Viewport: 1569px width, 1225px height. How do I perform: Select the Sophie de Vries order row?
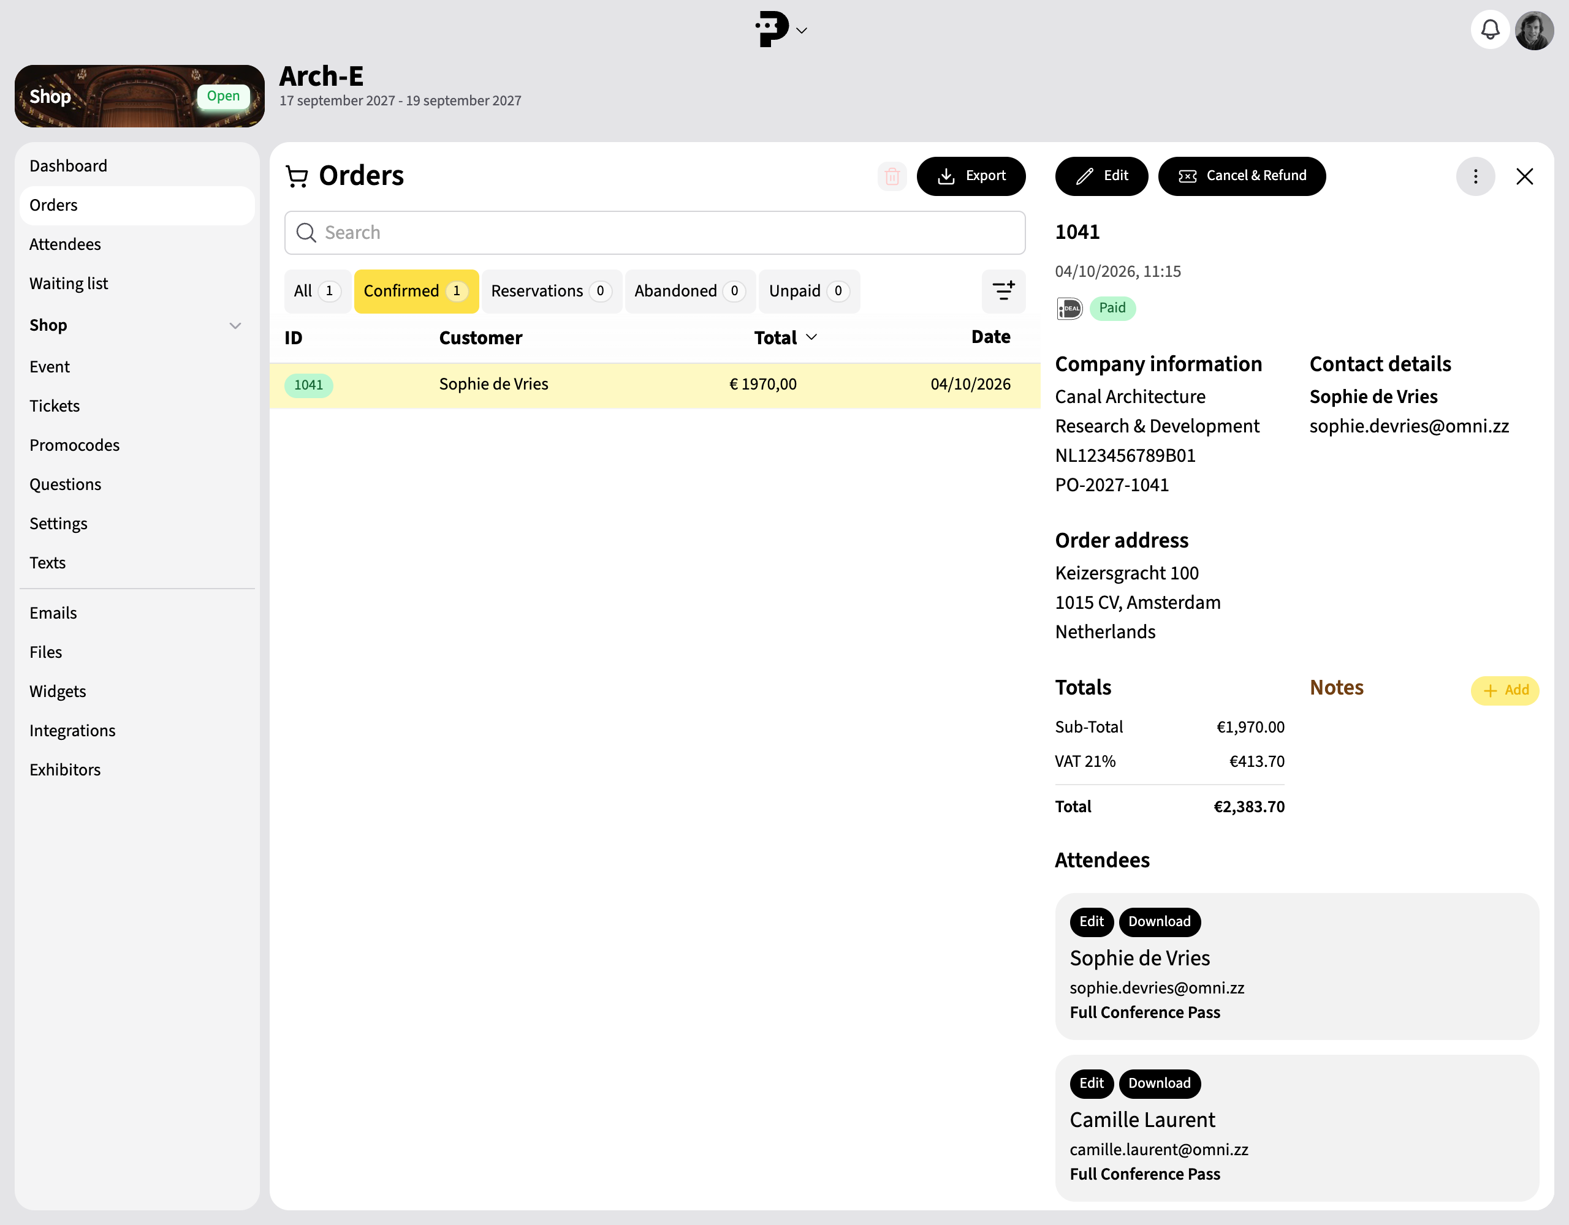(x=655, y=385)
